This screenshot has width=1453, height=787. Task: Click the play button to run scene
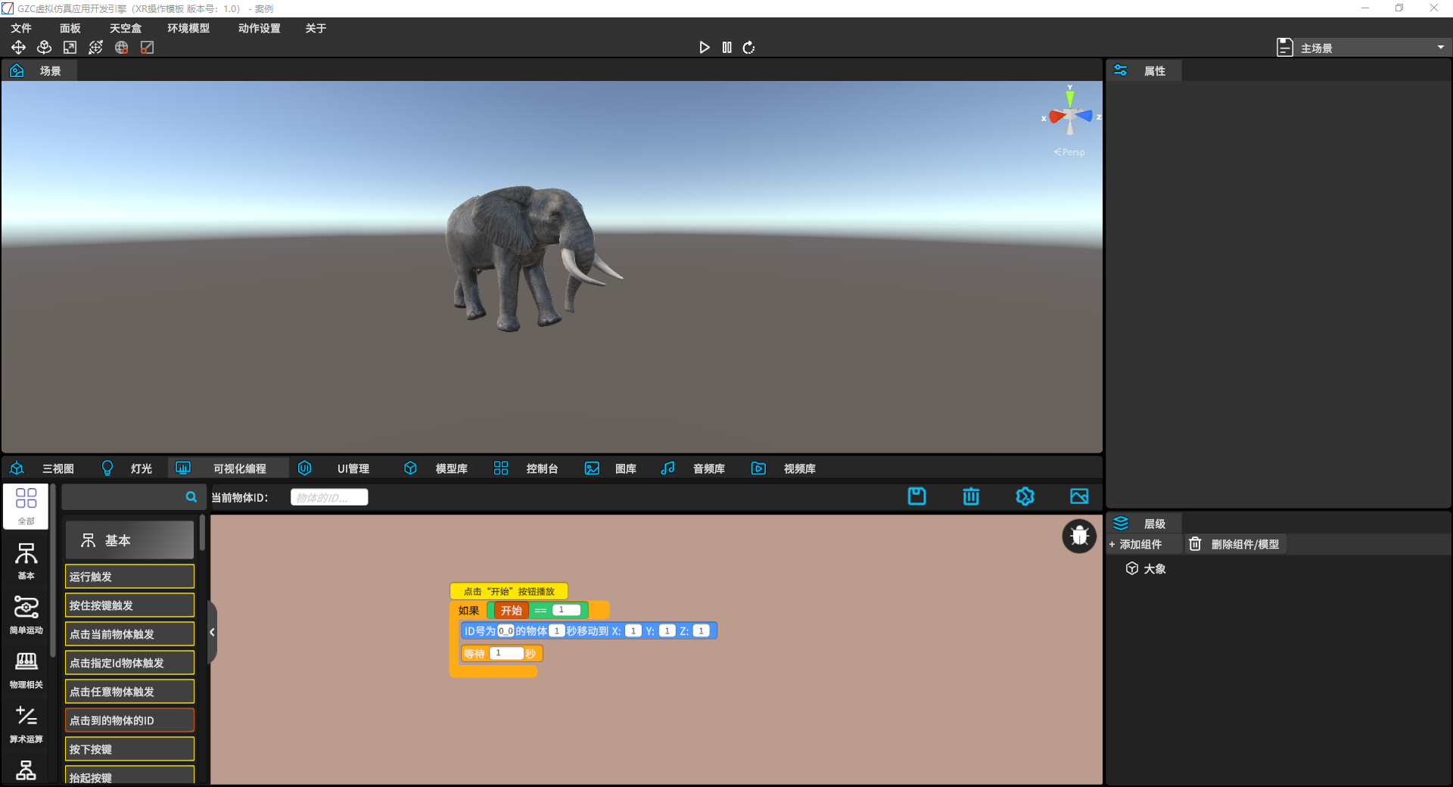[704, 48]
